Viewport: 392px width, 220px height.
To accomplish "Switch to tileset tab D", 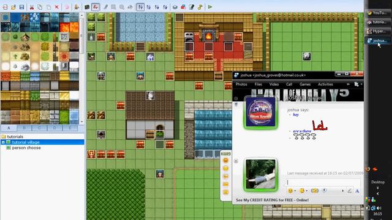I will [55, 128].
